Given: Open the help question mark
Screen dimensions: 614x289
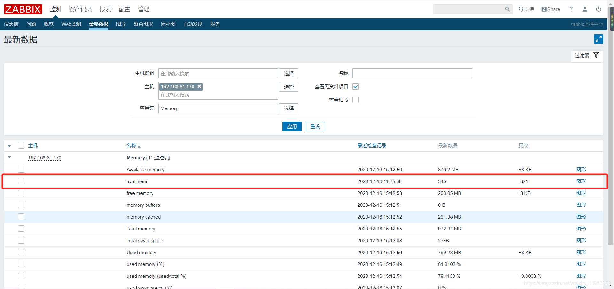Looking at the screenshot, I should [571, 9].
